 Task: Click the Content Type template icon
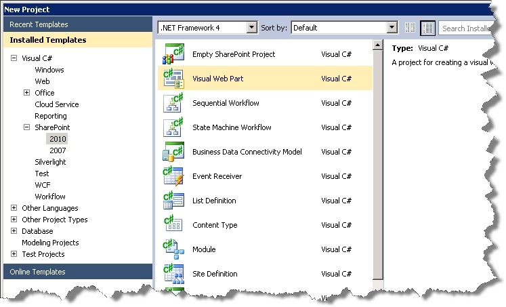point(173,225)
